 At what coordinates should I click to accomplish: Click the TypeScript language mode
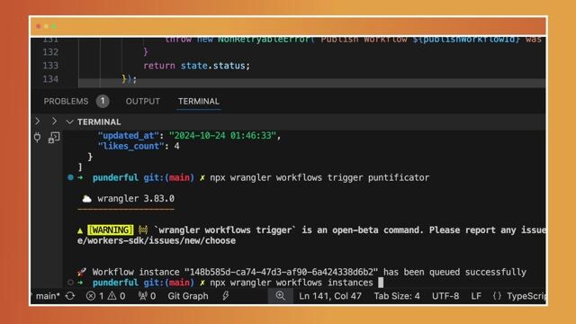coord(526,296)
